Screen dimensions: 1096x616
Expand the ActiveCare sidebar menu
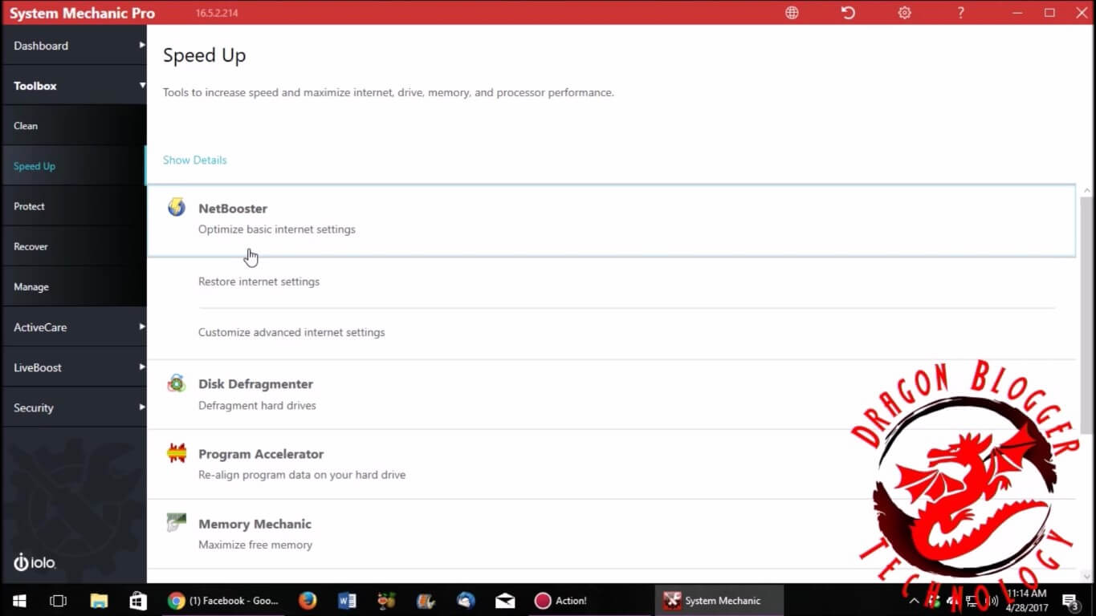click(x=74, y=327)
